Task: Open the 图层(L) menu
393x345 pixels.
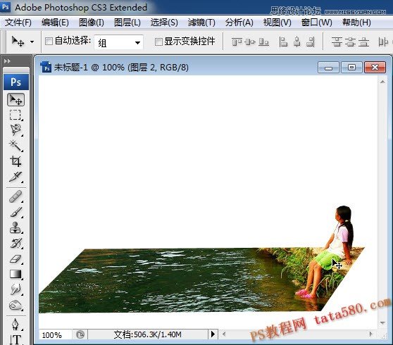Action: pos(127,23)
